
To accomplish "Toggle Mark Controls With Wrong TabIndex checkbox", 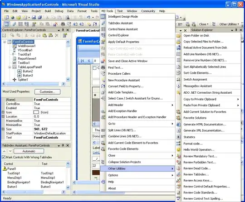I will [4, 157].
